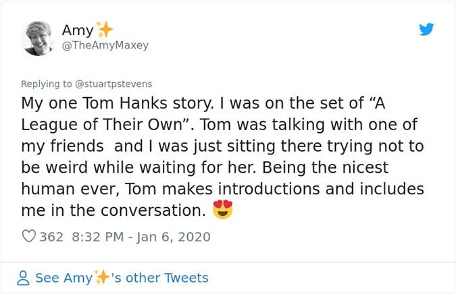Click the sparkle emoji next to Amy's name
Screen dimensions: 456x294
coord(104,30)
